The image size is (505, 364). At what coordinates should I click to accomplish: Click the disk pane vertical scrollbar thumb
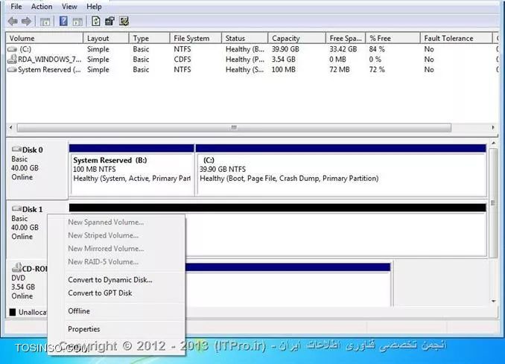tap(493, 202)
